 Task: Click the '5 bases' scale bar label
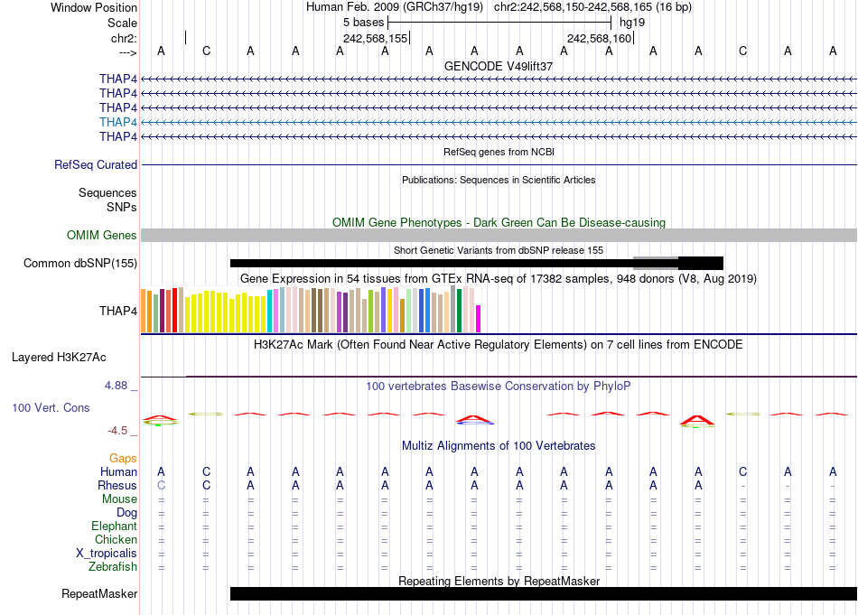tap(363, 23)
